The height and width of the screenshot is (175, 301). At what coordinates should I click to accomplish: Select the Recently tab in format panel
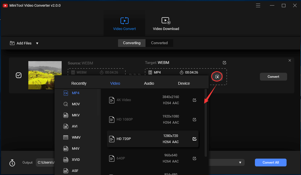tap(79, 83)
